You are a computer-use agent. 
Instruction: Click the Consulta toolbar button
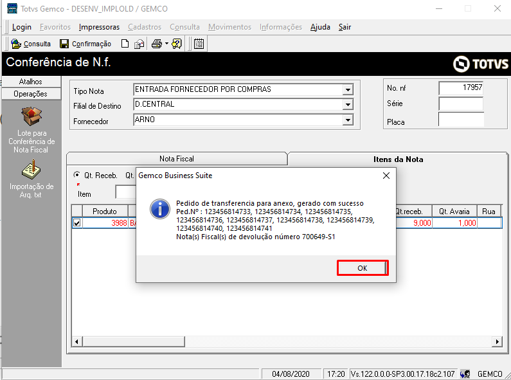point(31,44)
